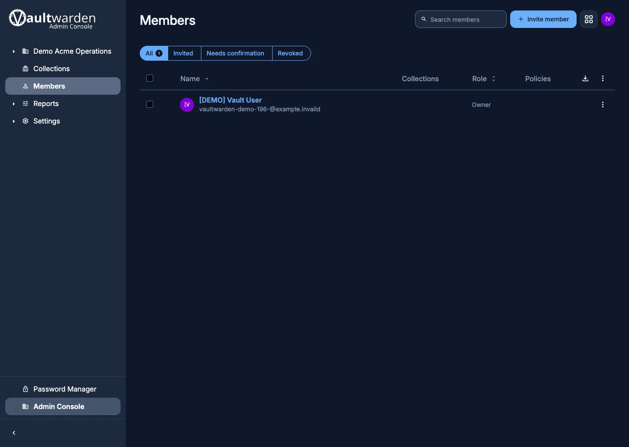Open options menu for [DEMO] Vault User row
The height and width of the screenshot is (447, 629).
click(603, 105)
